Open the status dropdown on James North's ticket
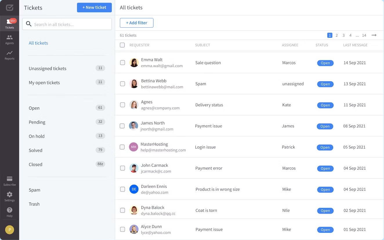The width and height of the screenshot is (384, 240). [x=325, y=126]
